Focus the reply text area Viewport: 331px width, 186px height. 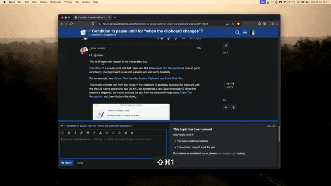(113, 147)
